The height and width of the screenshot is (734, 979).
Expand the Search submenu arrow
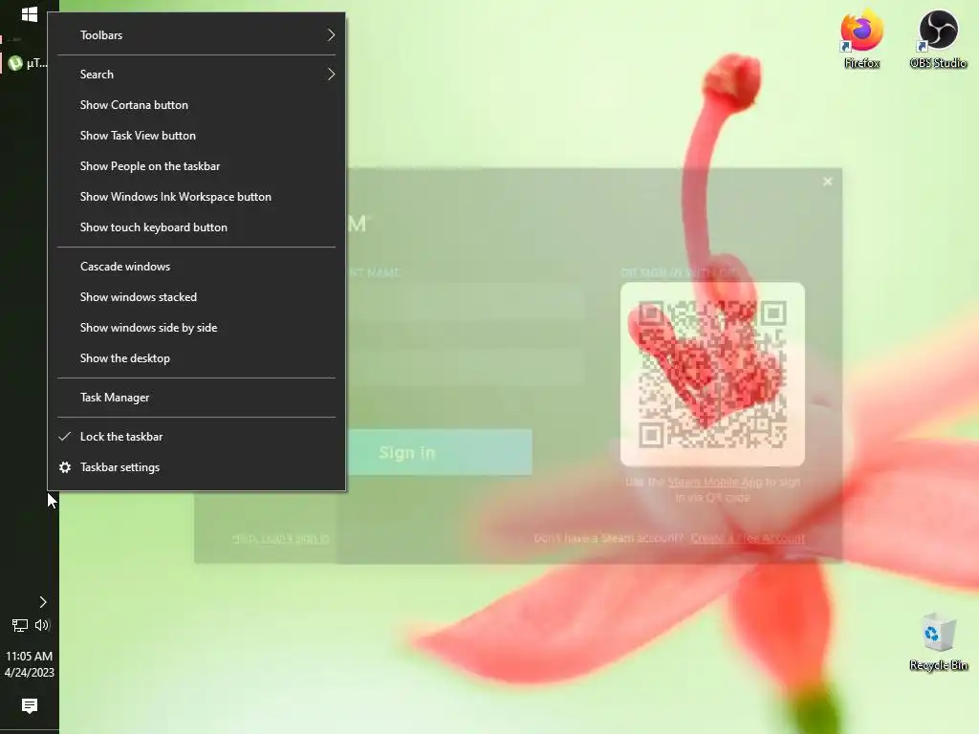tap(331, 75)
